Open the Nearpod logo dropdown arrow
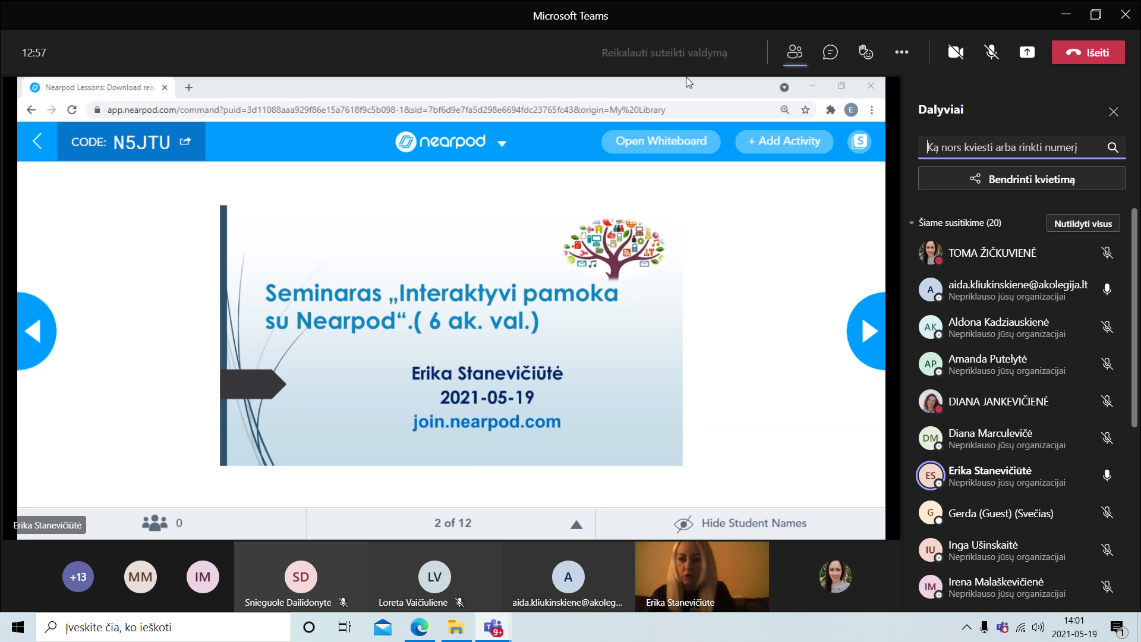Image resolution: width=1141 pixels, height=642 pixels. 502,143
